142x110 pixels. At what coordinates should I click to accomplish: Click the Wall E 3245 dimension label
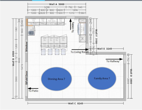tap(105, 49)
